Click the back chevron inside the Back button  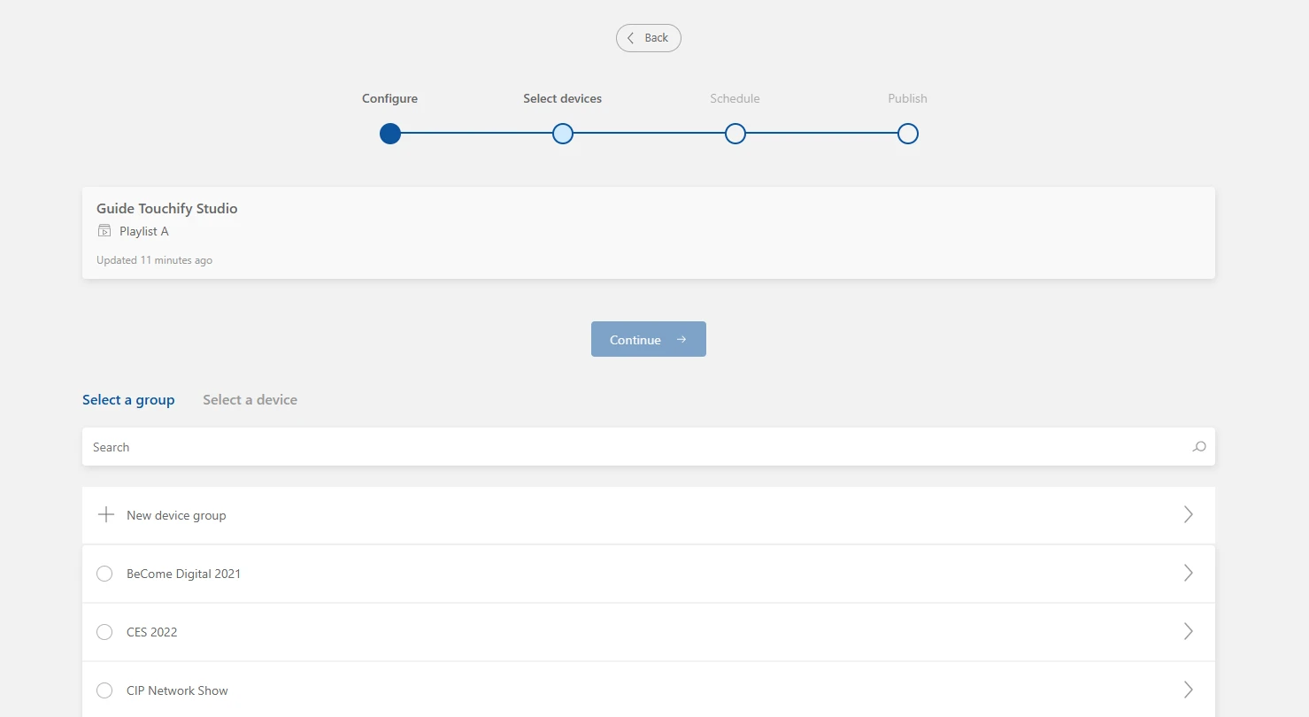(630, 38)
